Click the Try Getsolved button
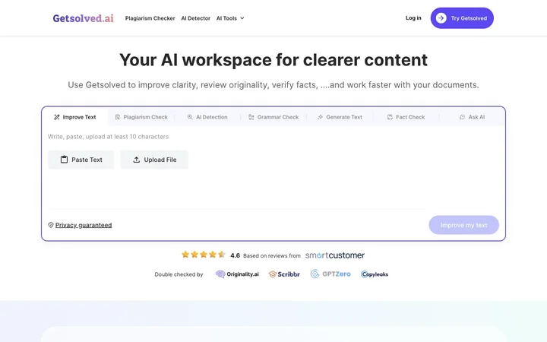Screen dimensions: 547x342 [x=462, y=18]
